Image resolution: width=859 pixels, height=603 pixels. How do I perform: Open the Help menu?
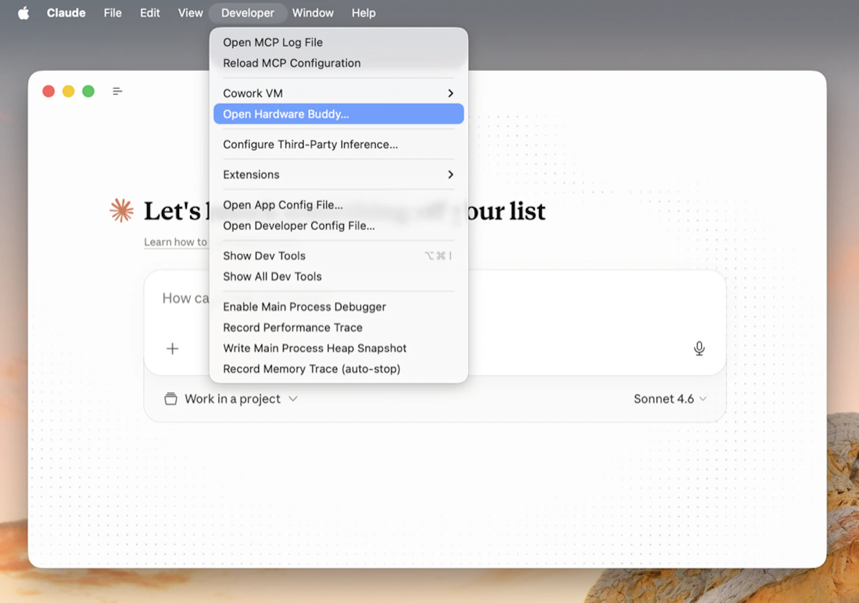coord(363,12)
